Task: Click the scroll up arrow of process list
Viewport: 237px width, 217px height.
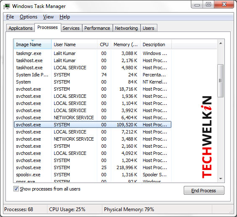Action: pyautogui.click(x=221, y=43)
